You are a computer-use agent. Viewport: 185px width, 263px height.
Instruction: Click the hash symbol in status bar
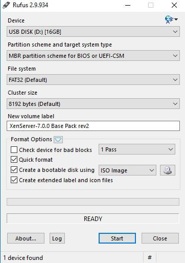pos(150,257)
